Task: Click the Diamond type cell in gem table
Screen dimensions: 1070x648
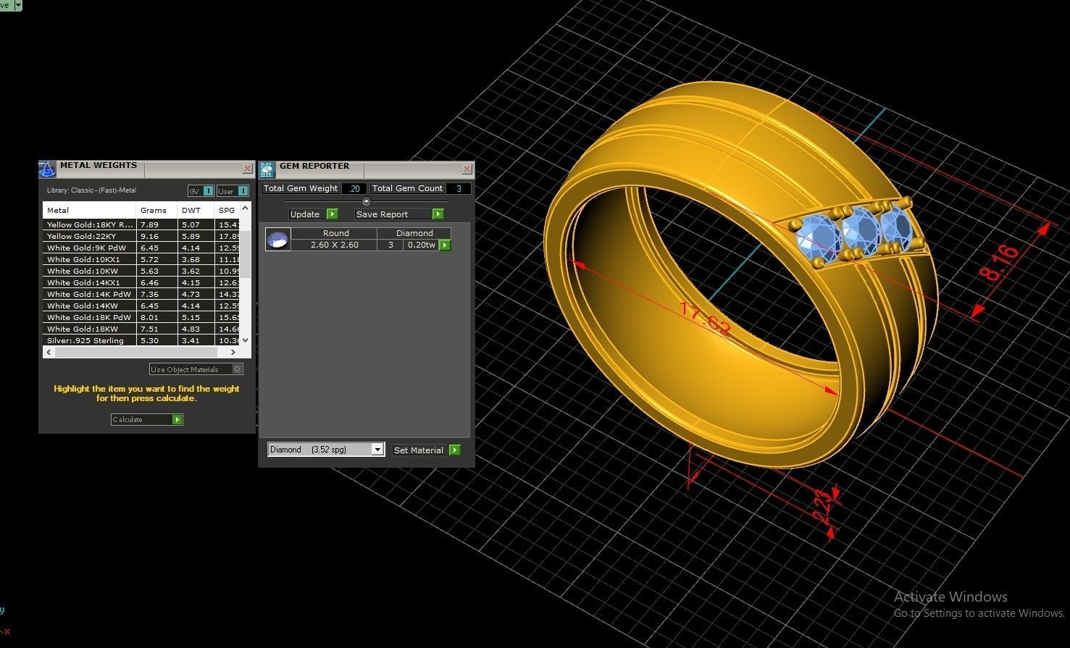Action: (414, 233)
